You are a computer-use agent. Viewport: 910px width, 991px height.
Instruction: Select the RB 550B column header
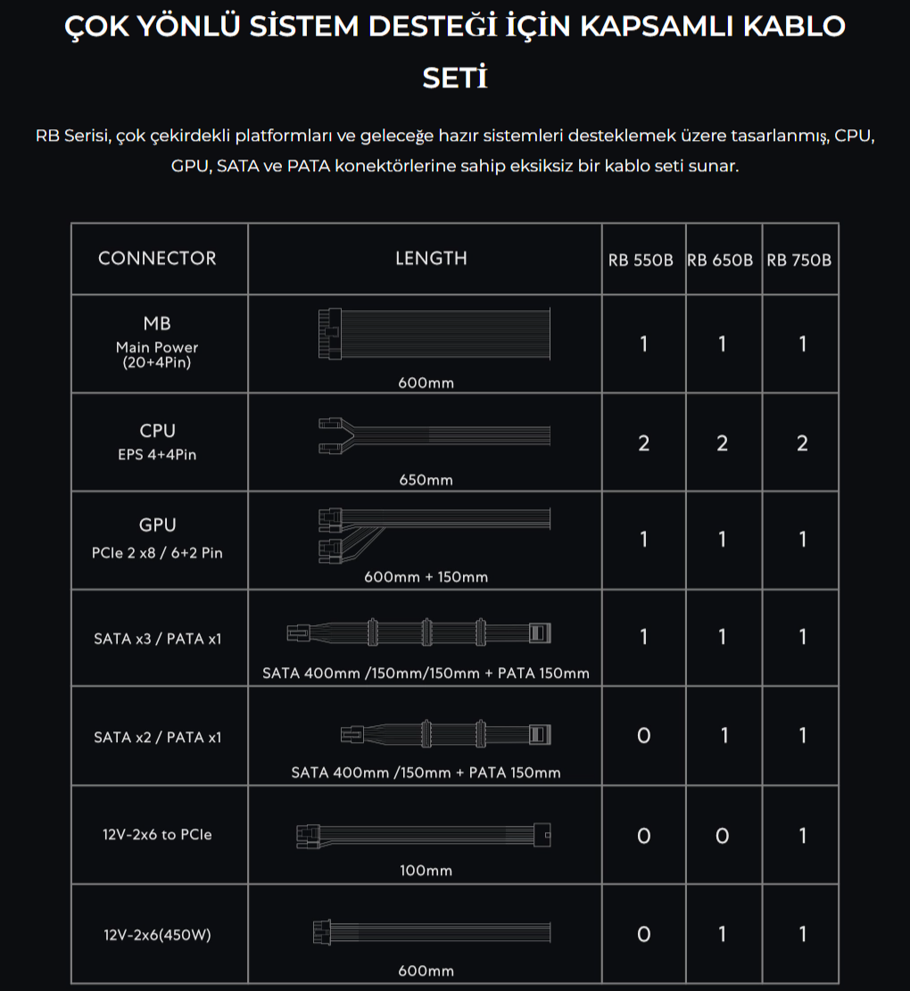(x=641, y=260)
